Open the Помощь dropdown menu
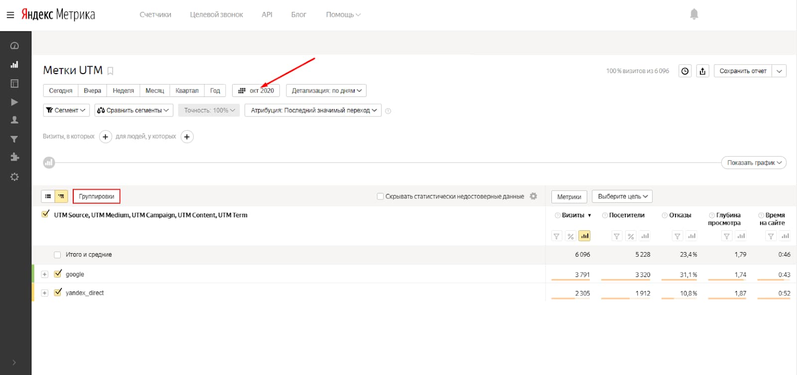 coord(343,15)
